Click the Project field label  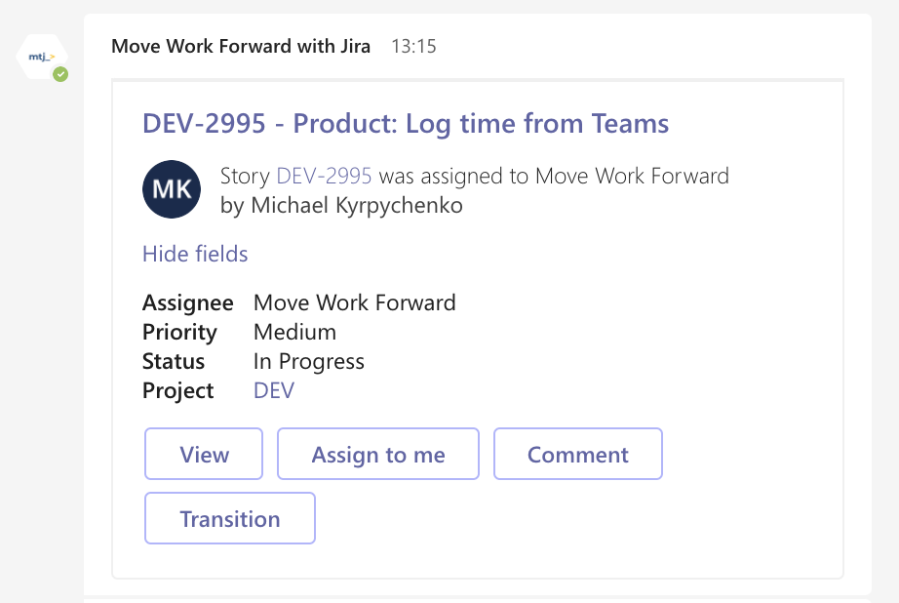(177, 391)
